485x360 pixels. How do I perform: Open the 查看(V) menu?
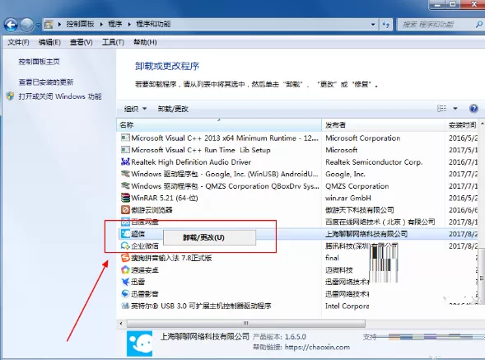click(81, 42)
